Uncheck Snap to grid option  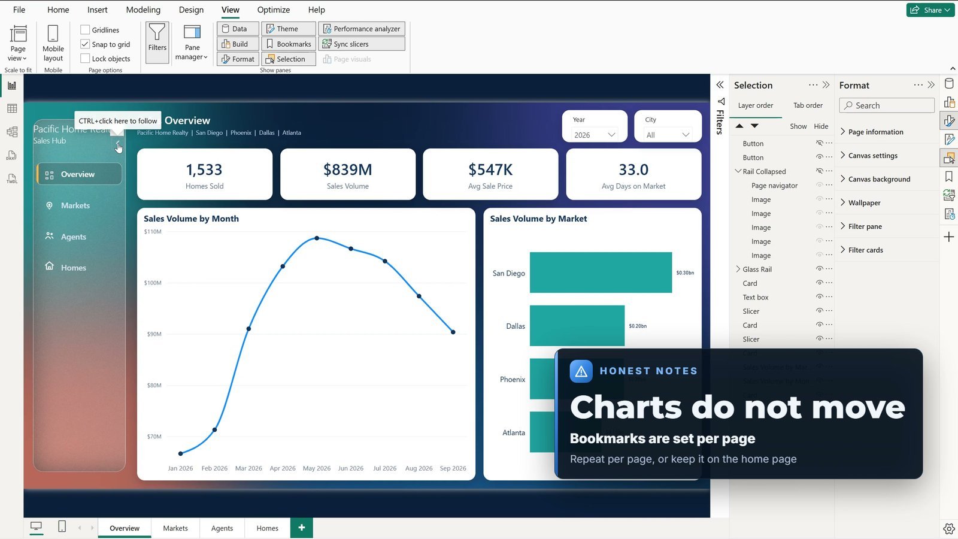coord(85,44)
